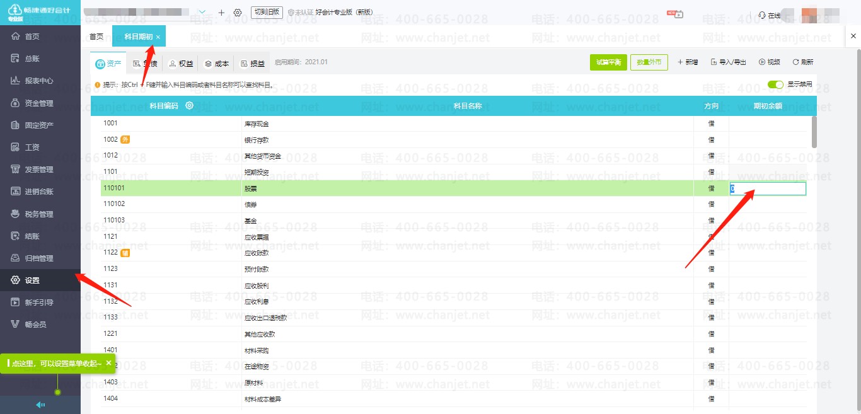
Task: Collapse the sidebar with bottom arrow icon
Action: pos(40,405)
